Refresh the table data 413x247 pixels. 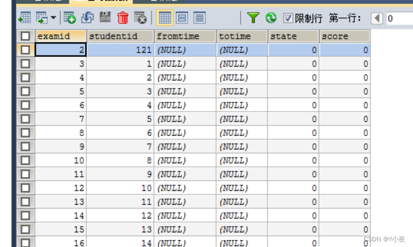coord(271,18)
